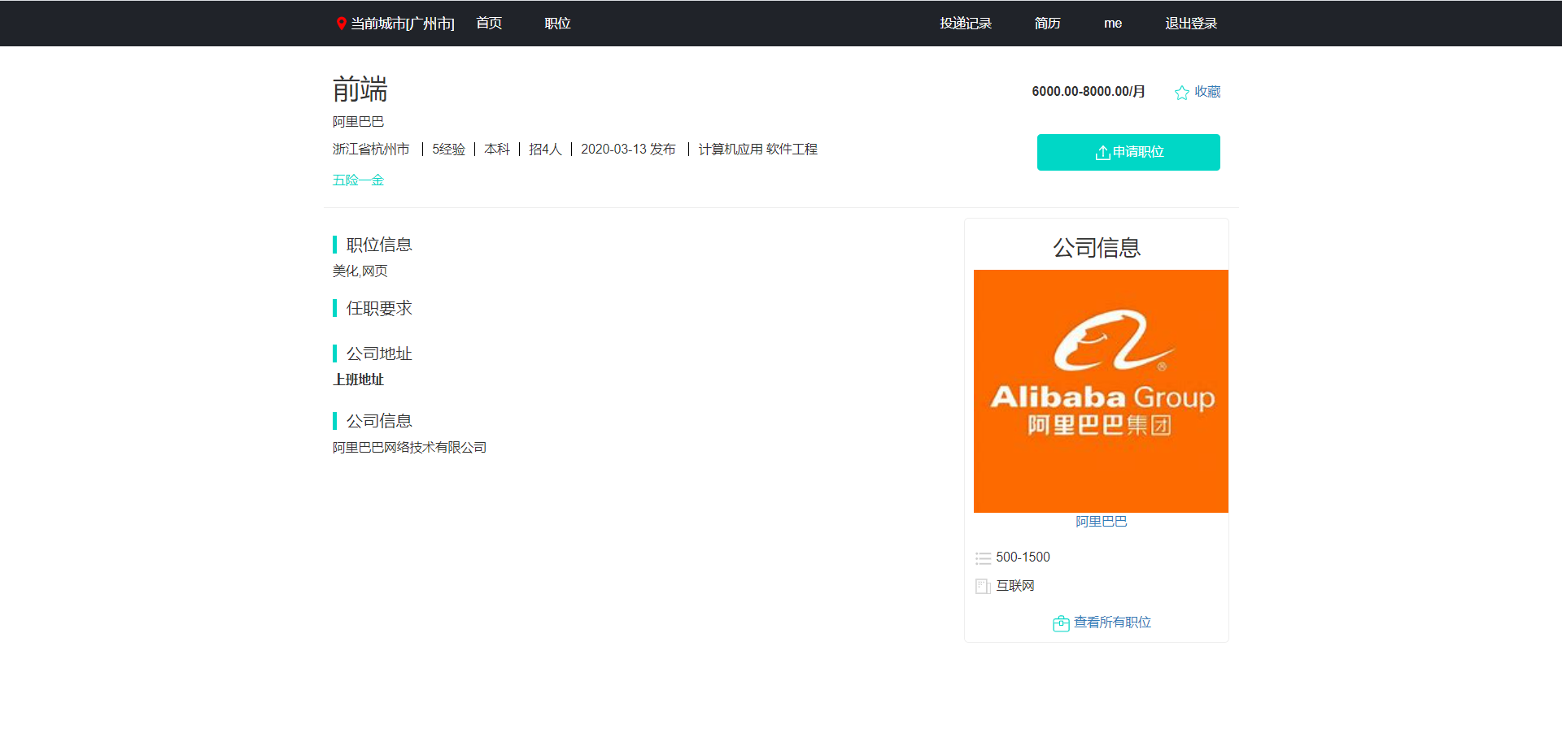The image size is (1562, 733).
Task: Click 公司信息 title in right card
Action: (1097, 248)
